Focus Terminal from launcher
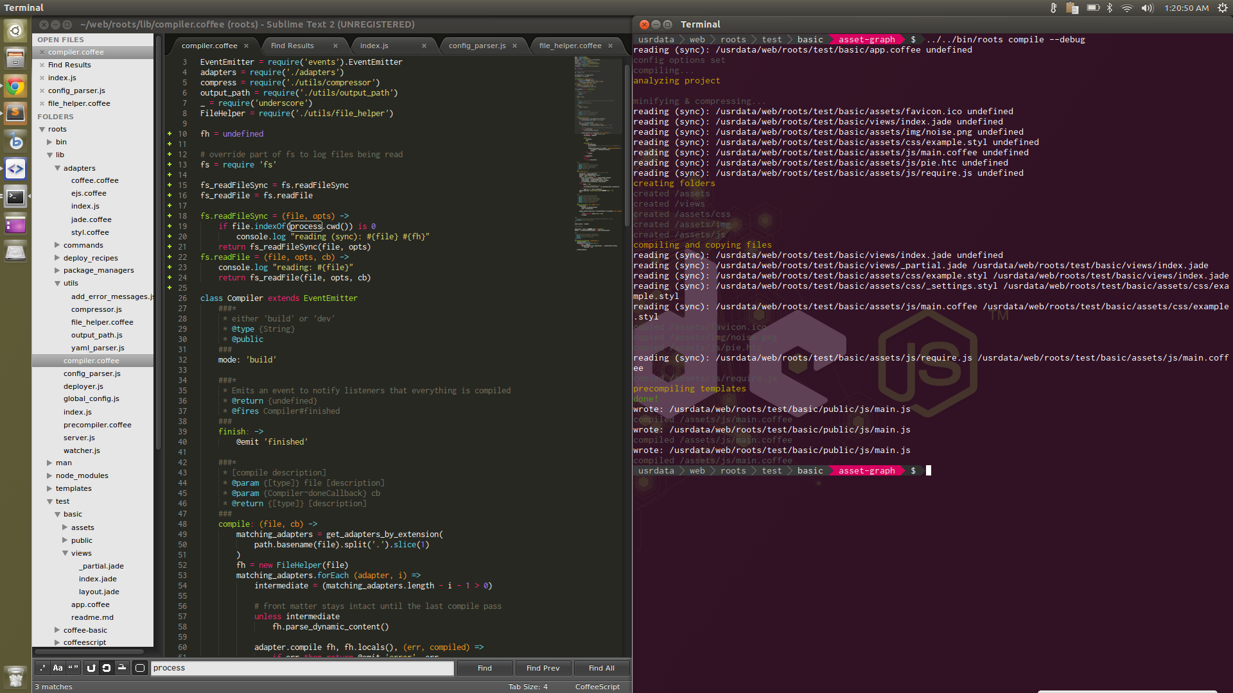This screenshot has width=1233, height=693. tap(15, 197)
